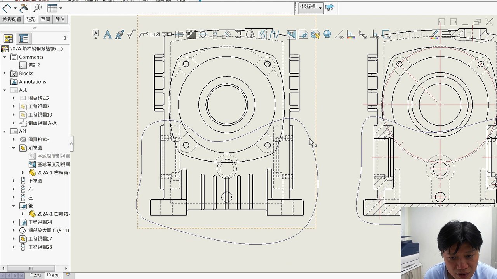Click the Crop View icon
Screen dimensions: 497x279
tap(303, 34)
